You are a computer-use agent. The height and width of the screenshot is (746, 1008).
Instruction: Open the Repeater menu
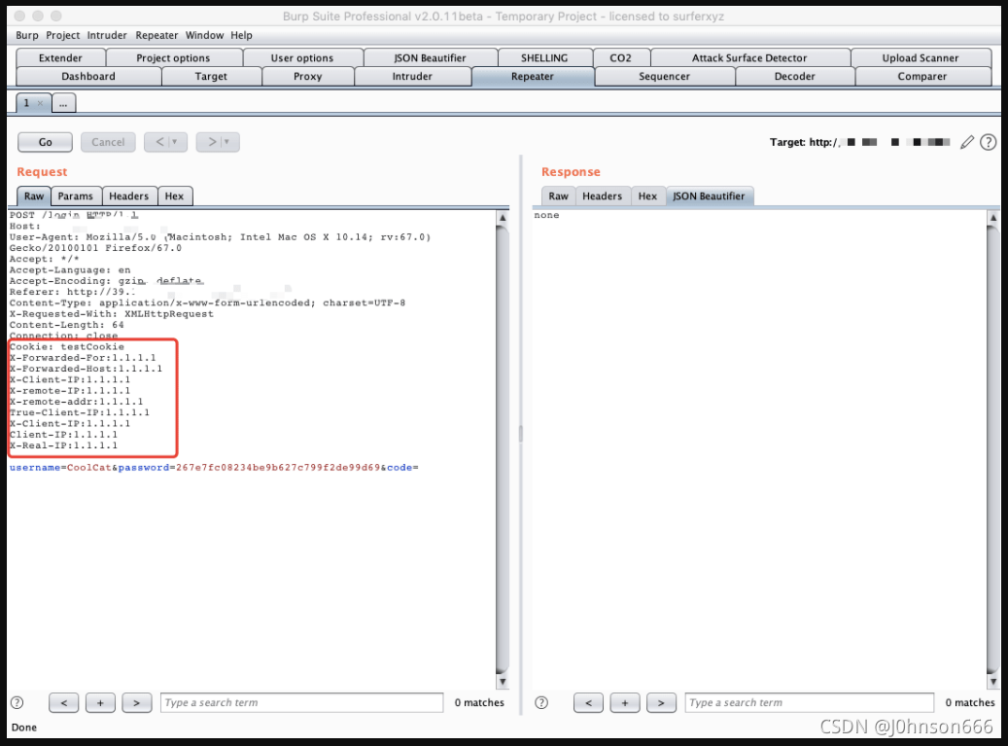click(x=156, y=35)
